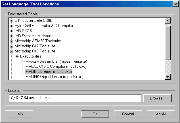The image size is (180, 123).
Task: Select MPLIB Librarian (mplib.exe)
Action: (x=49, y=71)
